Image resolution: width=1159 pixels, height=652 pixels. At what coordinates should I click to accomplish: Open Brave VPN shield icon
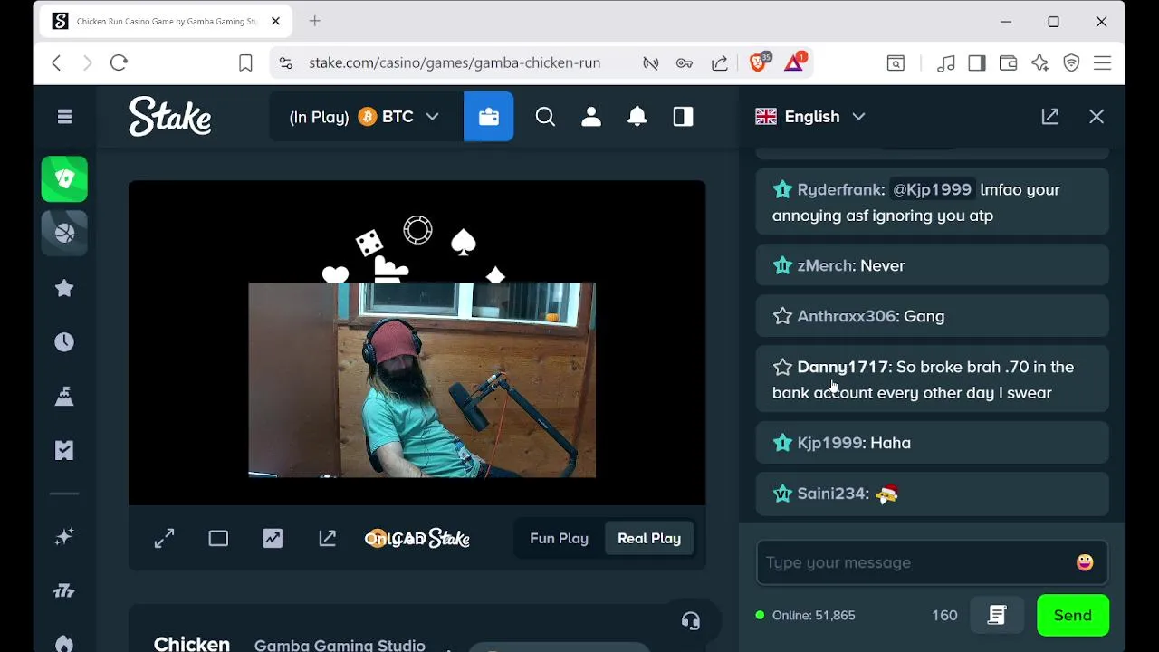(1071, 62)
